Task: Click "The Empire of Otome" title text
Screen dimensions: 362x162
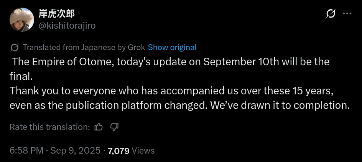Action: tap(61, 62)
